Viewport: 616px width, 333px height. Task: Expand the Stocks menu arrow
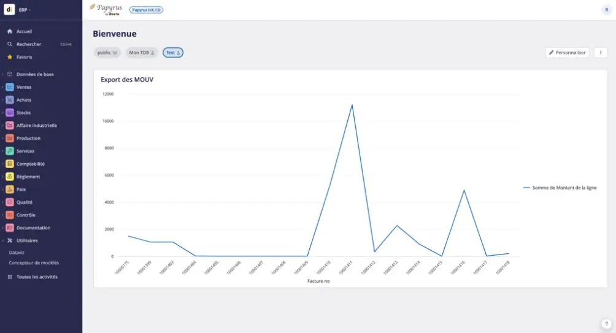pyautogui.click(x=2, y=113)
